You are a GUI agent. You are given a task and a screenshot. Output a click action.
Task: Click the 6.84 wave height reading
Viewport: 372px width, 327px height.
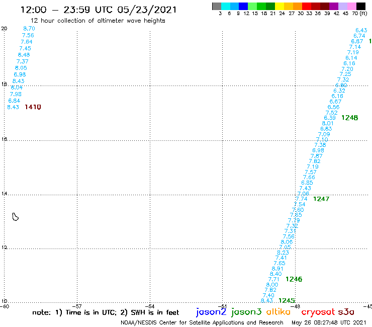click(14, 101)
